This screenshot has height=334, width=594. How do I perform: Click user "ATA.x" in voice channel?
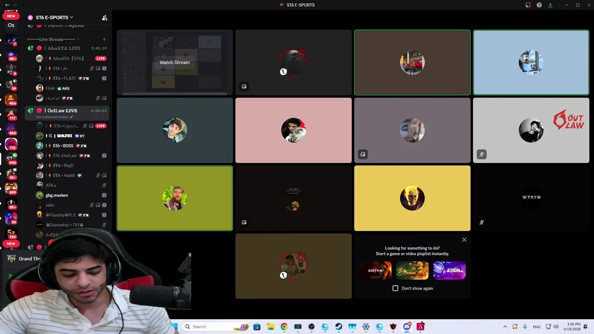tap(71, 185)
